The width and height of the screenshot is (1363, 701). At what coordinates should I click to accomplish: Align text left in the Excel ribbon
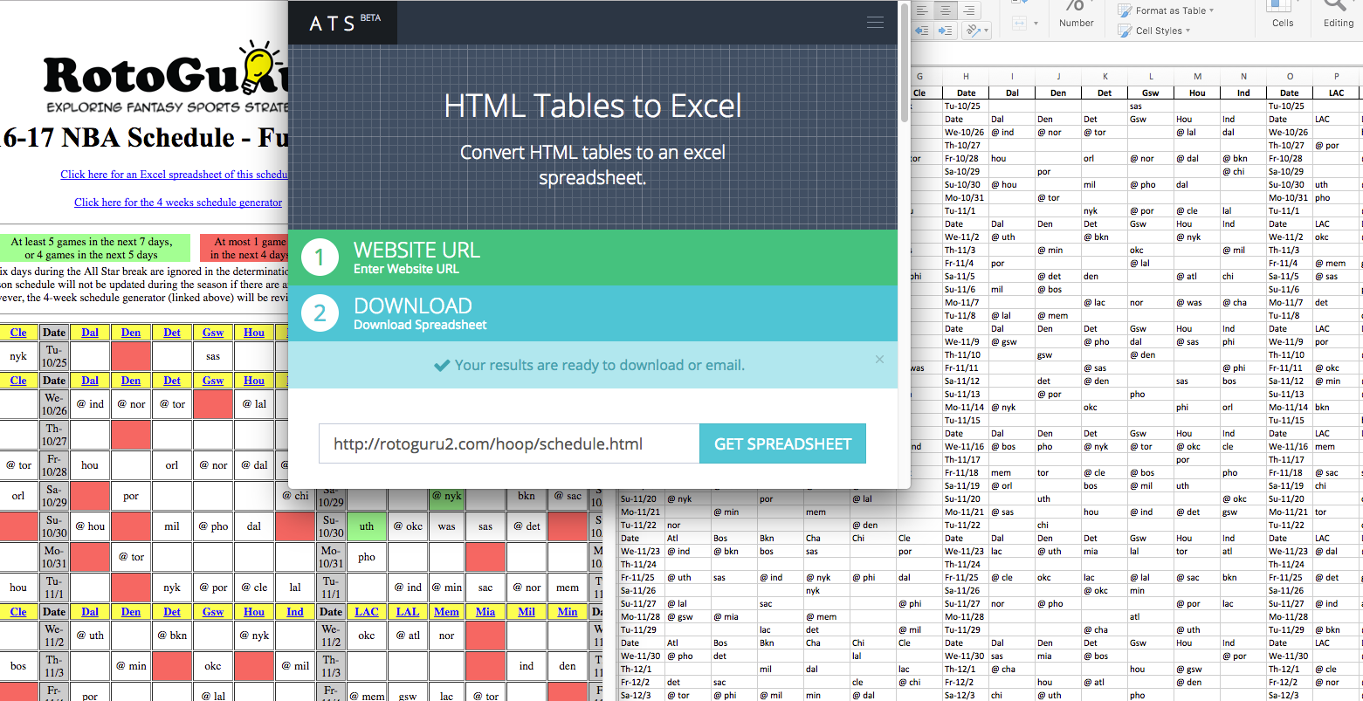pyautogui.click(x=923, y=10)
